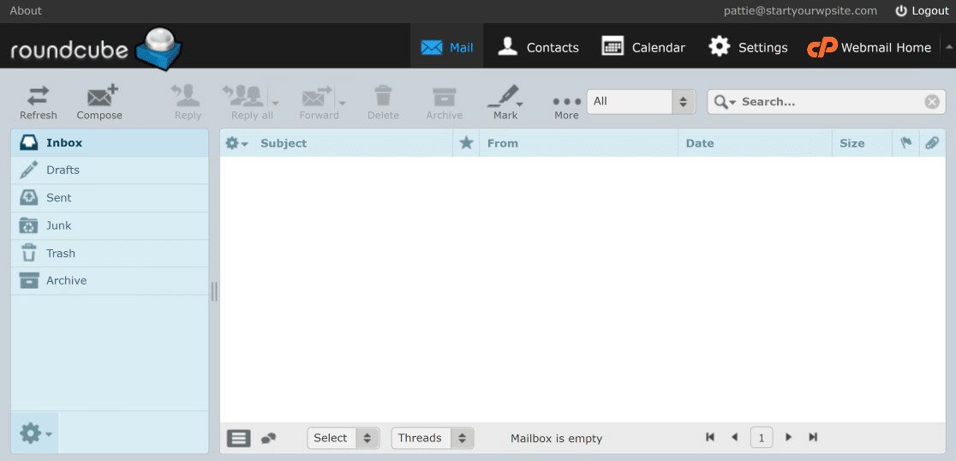956x461 pixels.
Task: Open the folder actions gear menu
Action: (35, 434)
